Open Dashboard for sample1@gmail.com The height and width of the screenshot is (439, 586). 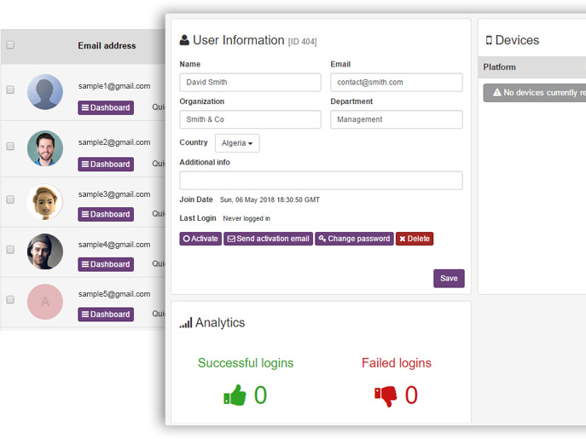106,107
